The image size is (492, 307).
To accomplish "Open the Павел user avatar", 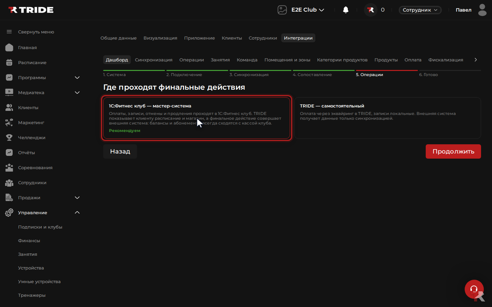I will click(x=482, y=10).
